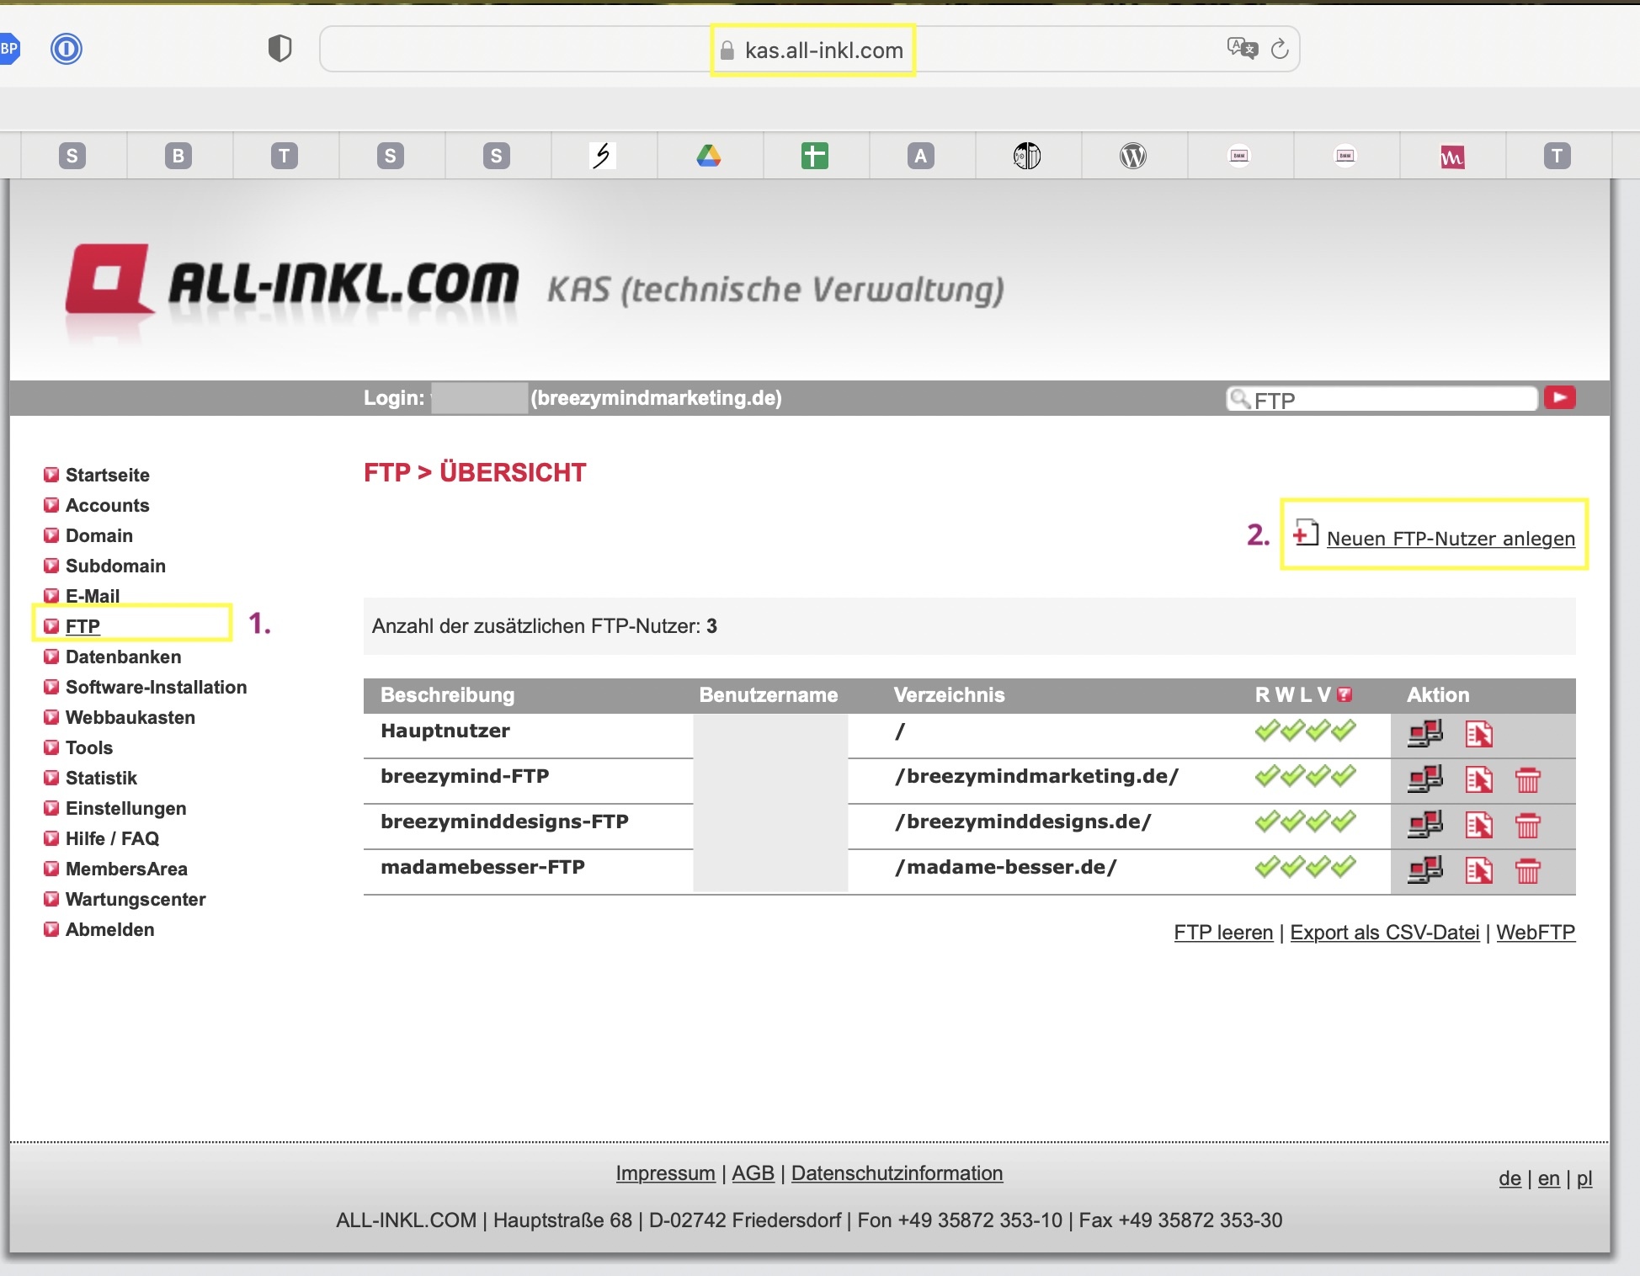Open the Impressum footer link

pos(665,1173)
